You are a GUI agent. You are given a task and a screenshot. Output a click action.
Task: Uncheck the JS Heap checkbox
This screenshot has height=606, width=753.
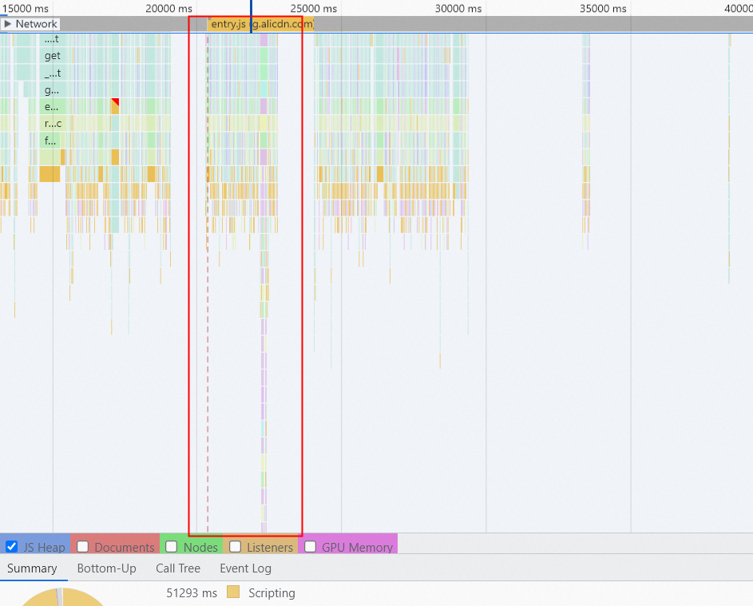[x=11, y=546]
